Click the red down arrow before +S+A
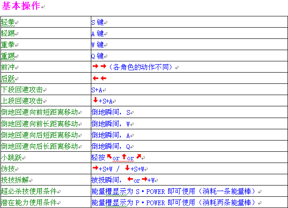 pos(95,100)
